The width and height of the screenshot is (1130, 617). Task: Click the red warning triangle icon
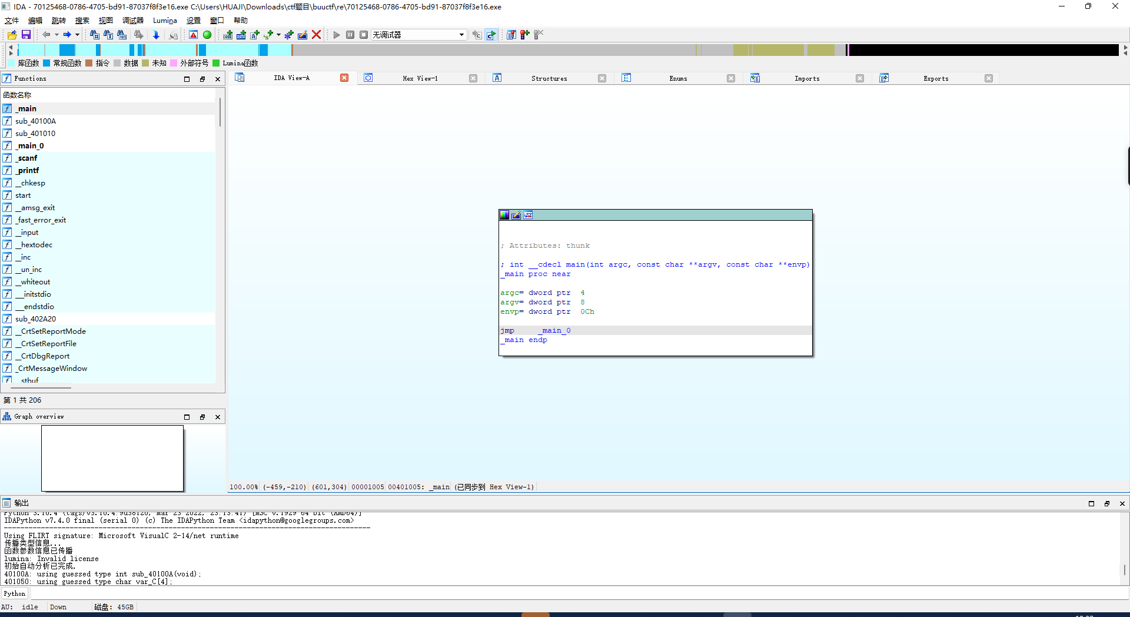coord(193,35)
